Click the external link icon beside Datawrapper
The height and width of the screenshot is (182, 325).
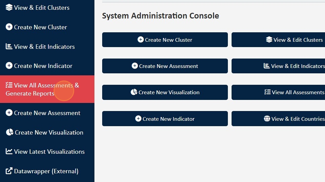(x=9, y=171)
